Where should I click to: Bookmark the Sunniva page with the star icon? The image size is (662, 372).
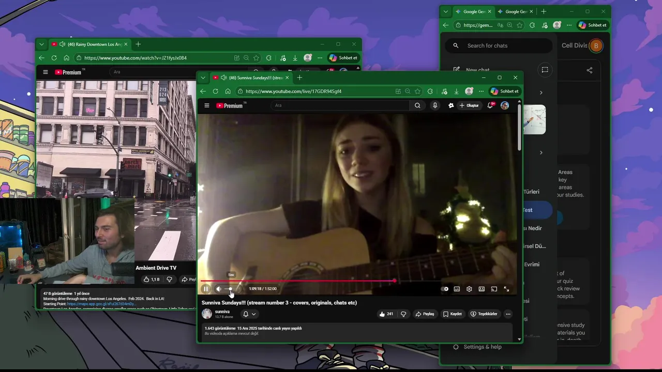pos(417,91)
